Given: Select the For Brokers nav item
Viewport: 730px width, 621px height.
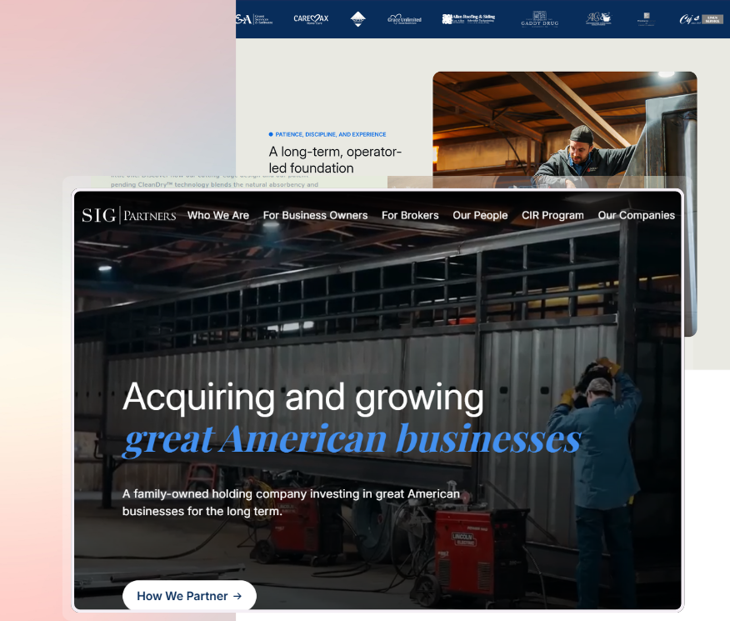Looking at the screenshot, I should (x=410, y=215).
